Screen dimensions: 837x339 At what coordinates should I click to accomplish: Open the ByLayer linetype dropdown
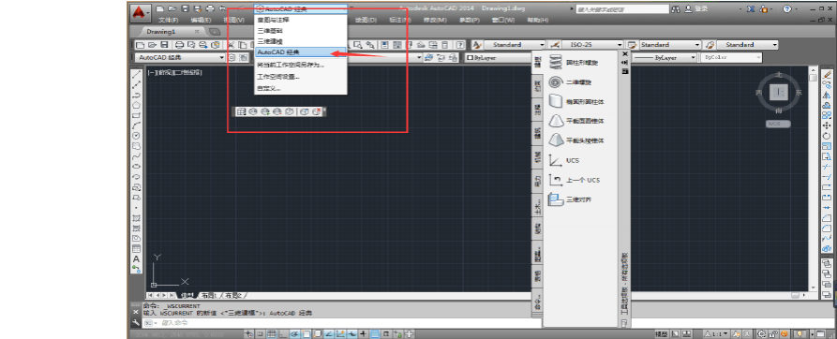click(664, 57)
